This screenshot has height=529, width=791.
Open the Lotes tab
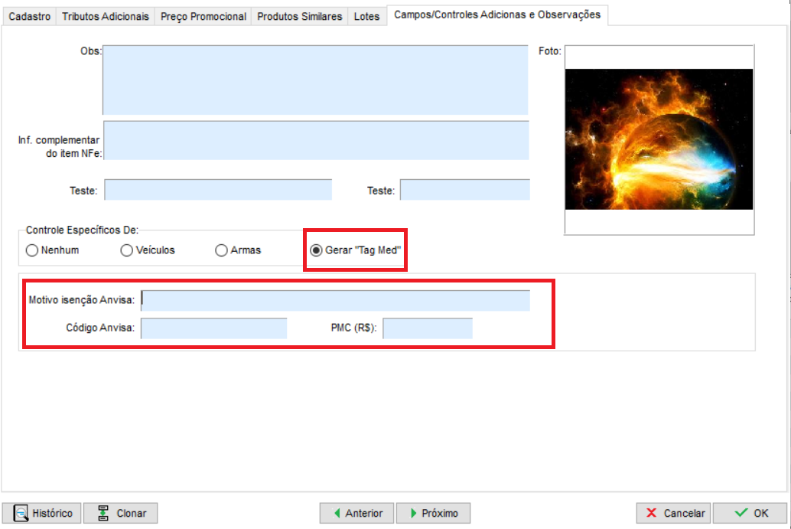(x=367, y=16)
